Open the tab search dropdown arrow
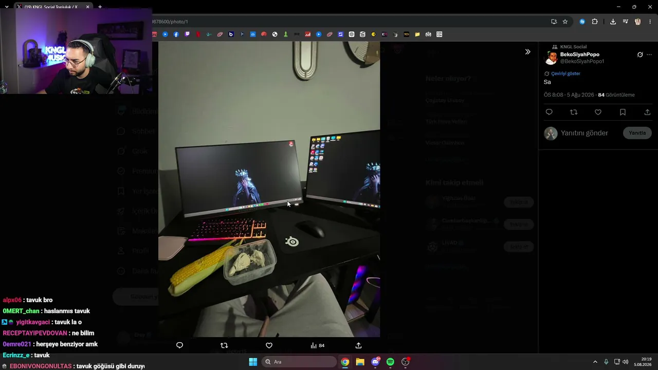Image resolution: width=658 pixels, height=370 pixels. coord(7,7)
